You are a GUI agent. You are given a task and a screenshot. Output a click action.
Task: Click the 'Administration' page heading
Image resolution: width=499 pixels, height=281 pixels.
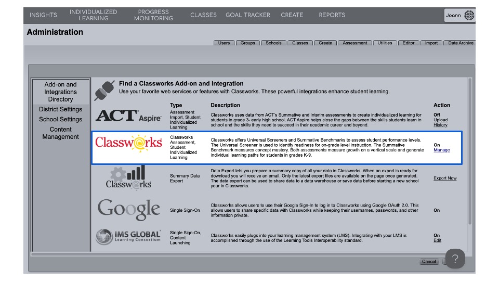click(x=55, y=32)
